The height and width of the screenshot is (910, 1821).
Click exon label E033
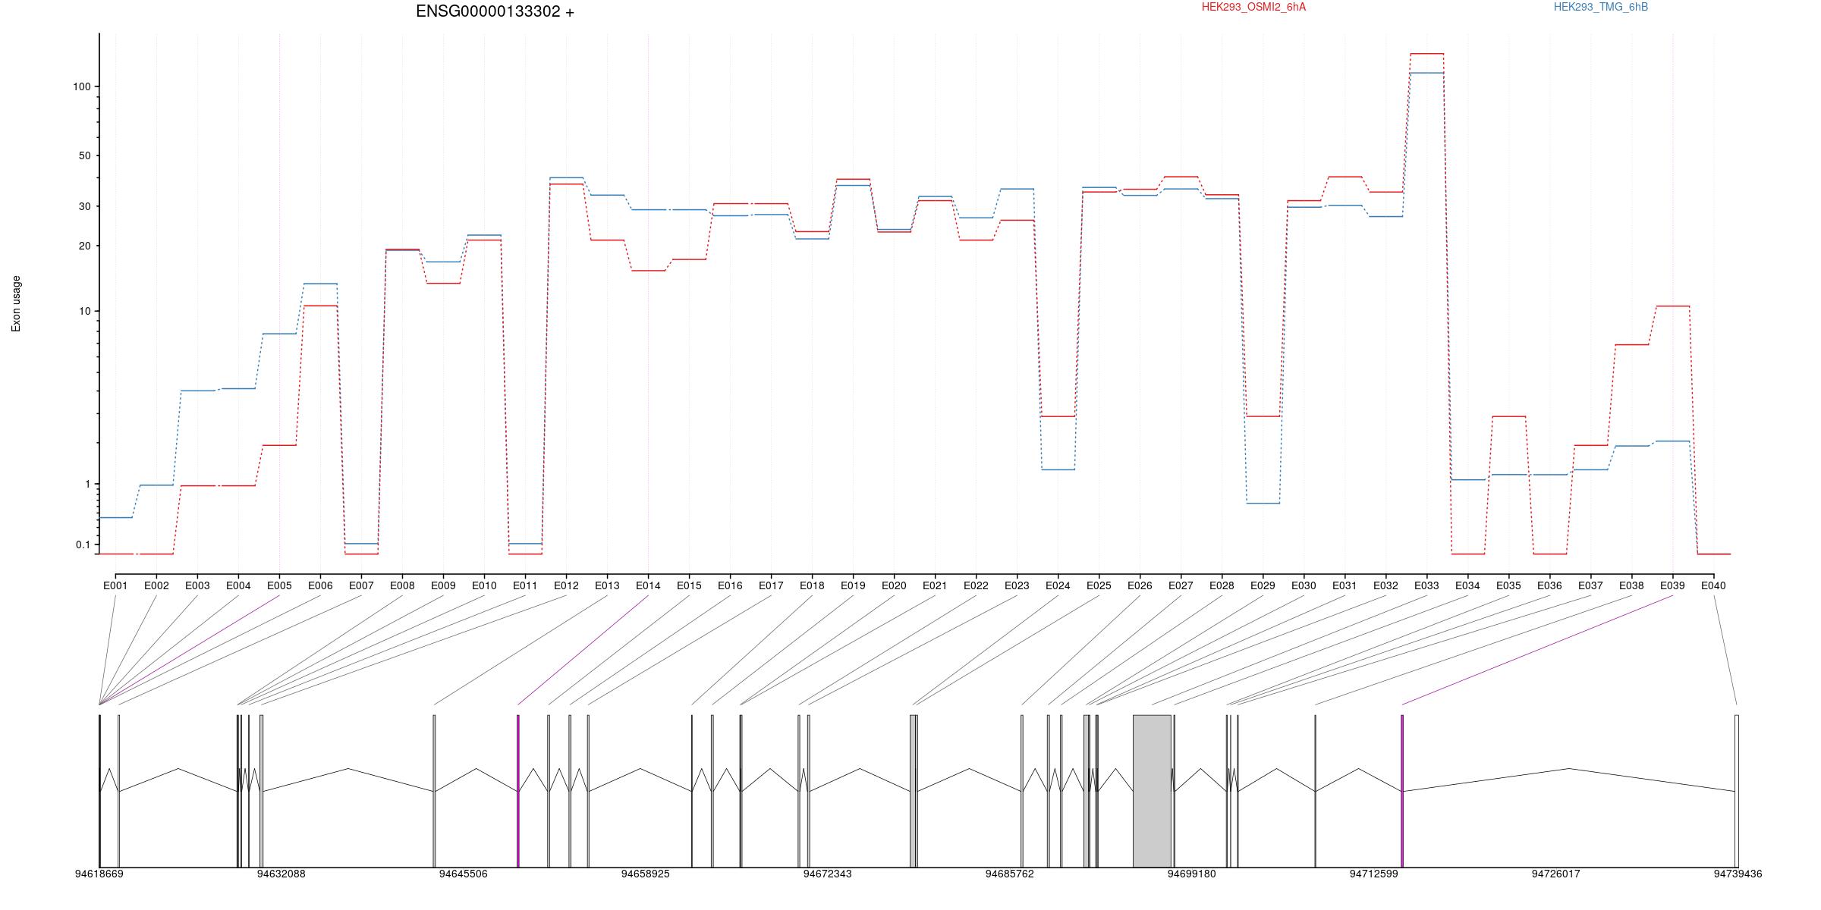[x=1426, y=585]
